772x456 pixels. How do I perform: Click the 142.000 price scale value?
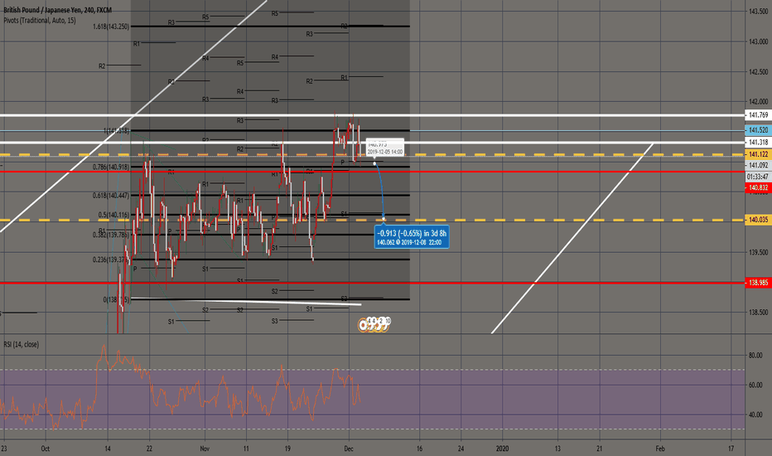758,101
